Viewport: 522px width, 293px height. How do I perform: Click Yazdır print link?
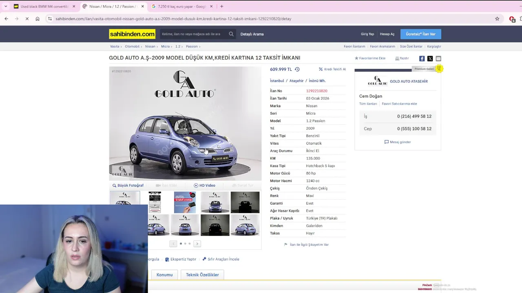pos(402,58)
